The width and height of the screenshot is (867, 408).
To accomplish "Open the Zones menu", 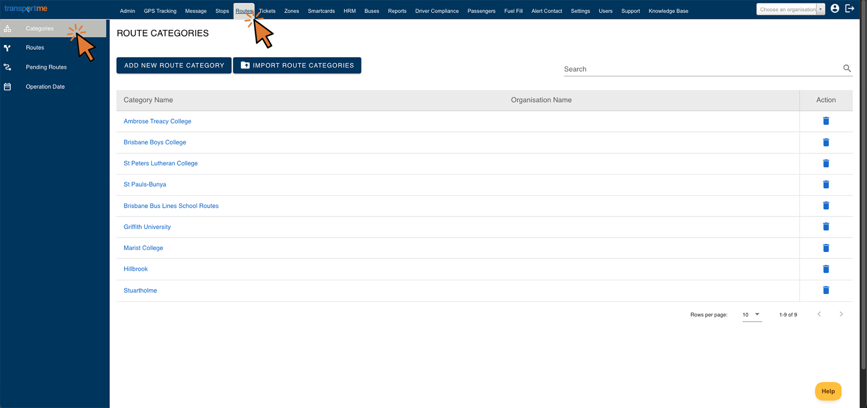I will tap(292, 11).
